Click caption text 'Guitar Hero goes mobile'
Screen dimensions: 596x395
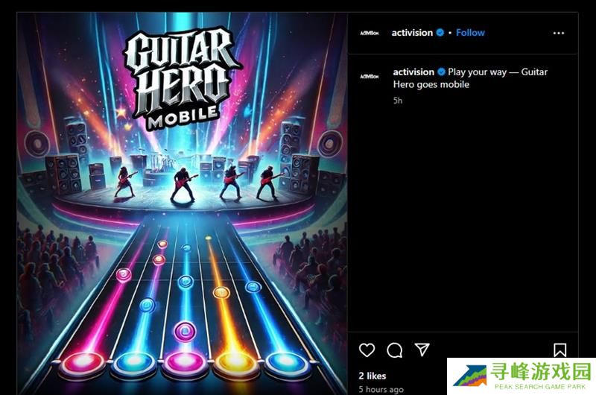470,78
